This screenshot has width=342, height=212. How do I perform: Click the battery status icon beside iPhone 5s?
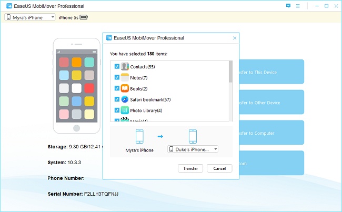(x=84, y=17)
